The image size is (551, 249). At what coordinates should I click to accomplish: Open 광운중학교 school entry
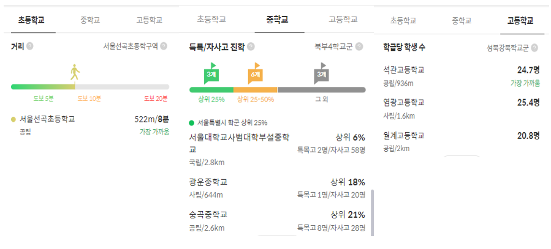277,188
